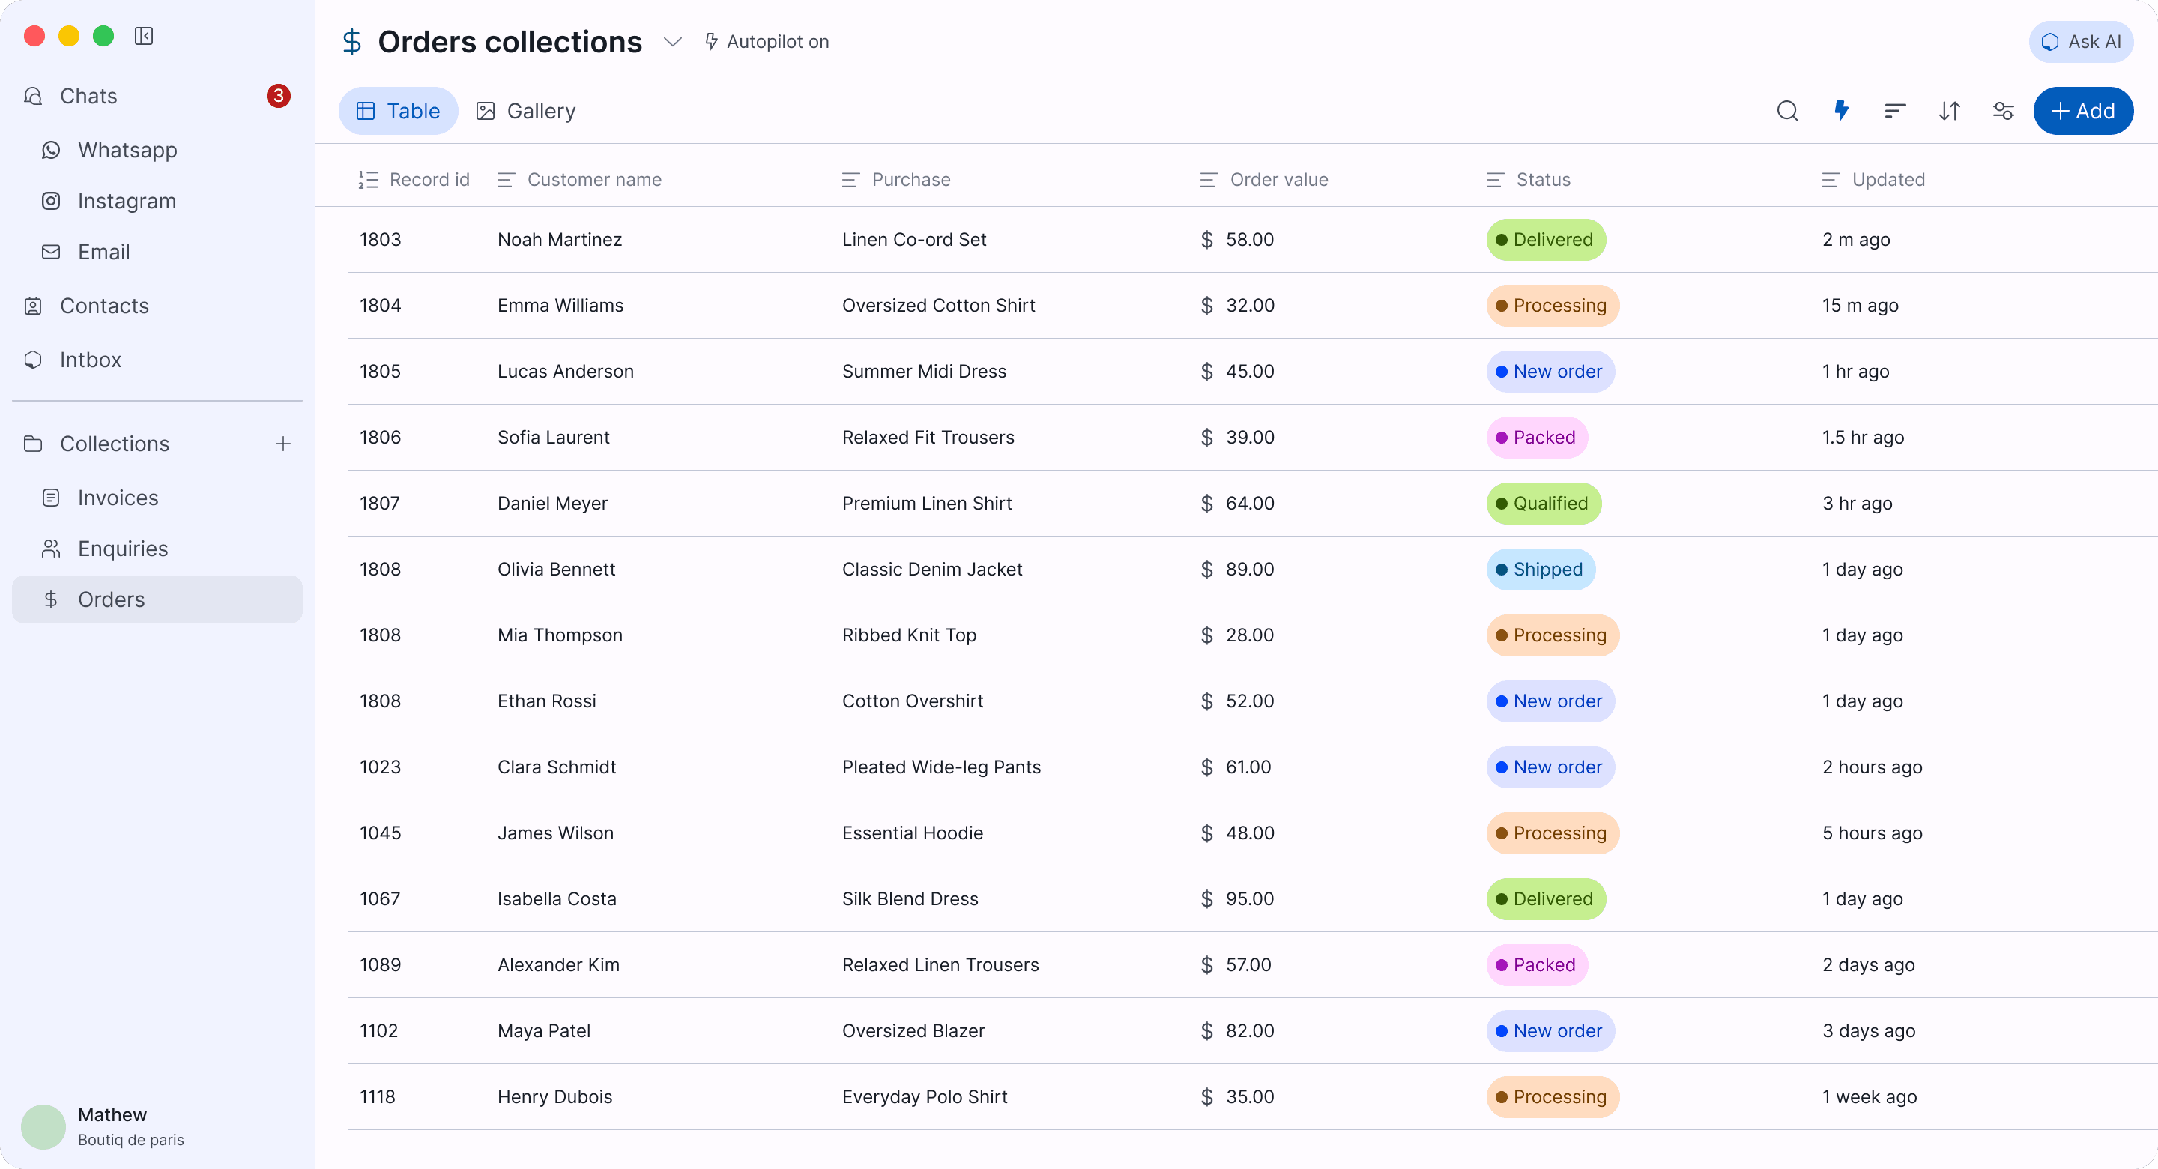Open the Status column header
This screenshot has width=2158, height=1169.
pyautogui.click(x=1528, y=179)
